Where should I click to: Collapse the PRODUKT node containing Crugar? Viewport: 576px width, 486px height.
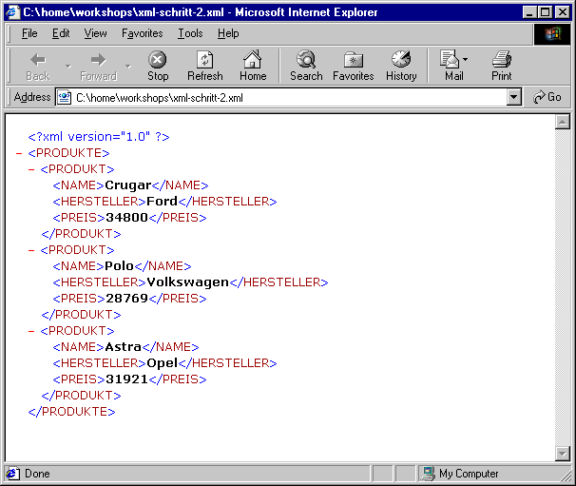[31, 169]
